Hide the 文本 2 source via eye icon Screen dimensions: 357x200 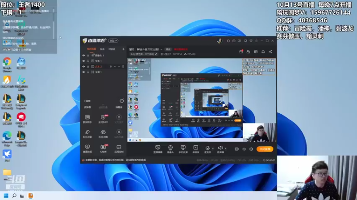(83, 66)
